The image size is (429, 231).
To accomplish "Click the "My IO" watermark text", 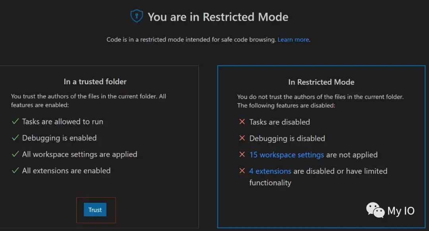I will click(x=401, y=211).
